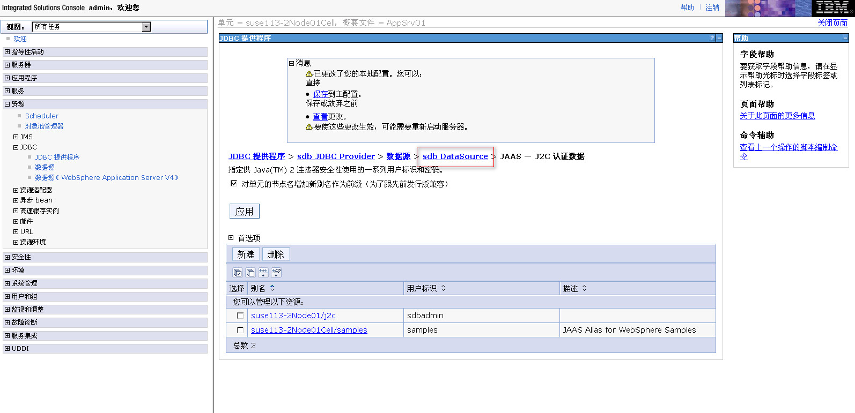Viewport: 855px width, 413px height.
Task: Expand the 资源适配器 node
Action: coord(16,190)
